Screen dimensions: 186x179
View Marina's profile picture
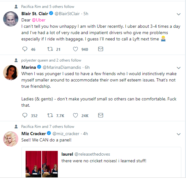11,73
